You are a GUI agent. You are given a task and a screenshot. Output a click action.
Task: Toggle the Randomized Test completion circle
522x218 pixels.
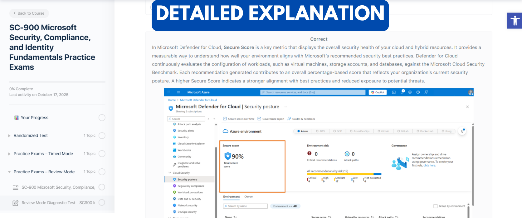click(102, 136)
